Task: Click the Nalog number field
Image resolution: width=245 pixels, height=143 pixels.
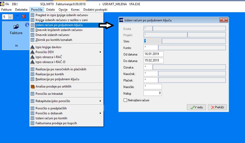Action: tap(153, 93)
